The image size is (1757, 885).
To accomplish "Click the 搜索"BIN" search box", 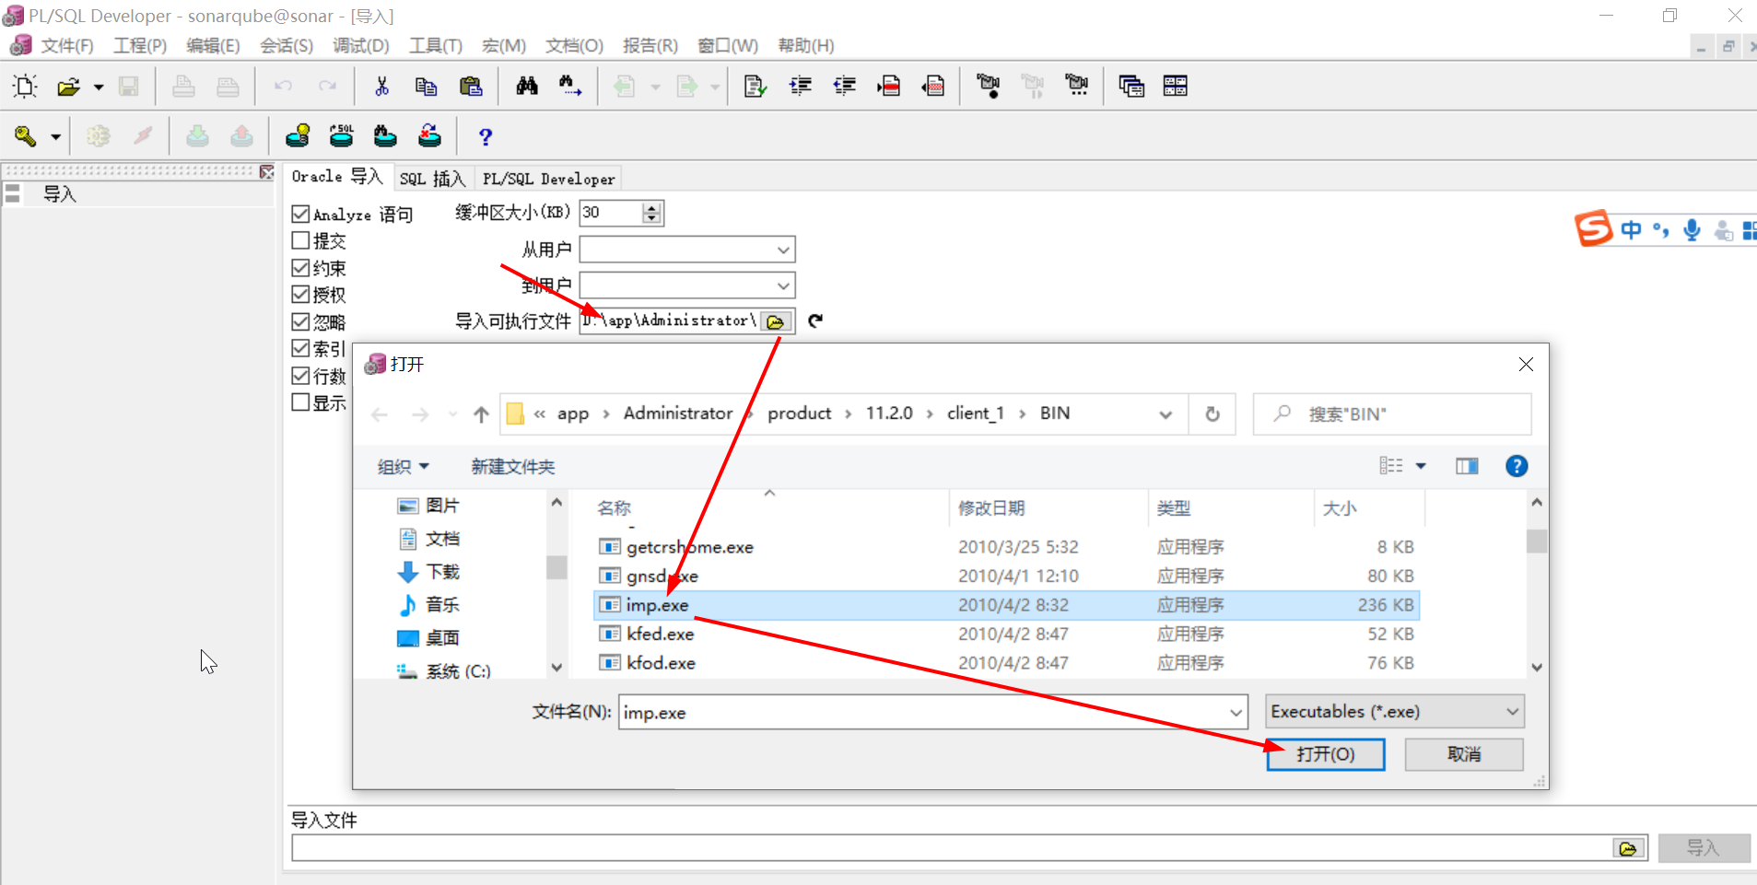I will [x=1392, y=414].
